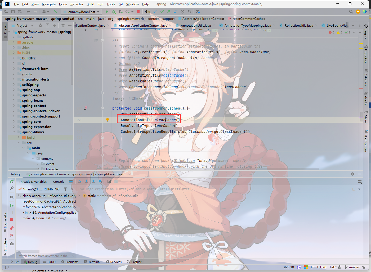371x272 pixels.
Task: Click Evaluate Expression calculator icon
Action: [x=109, y=181]
